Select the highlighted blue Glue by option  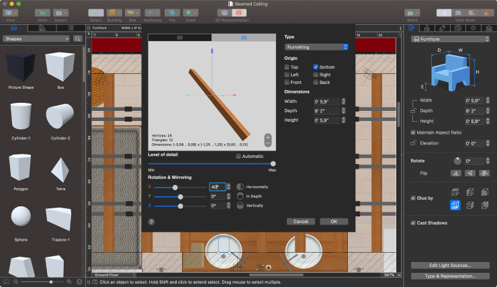pos(455,205)
